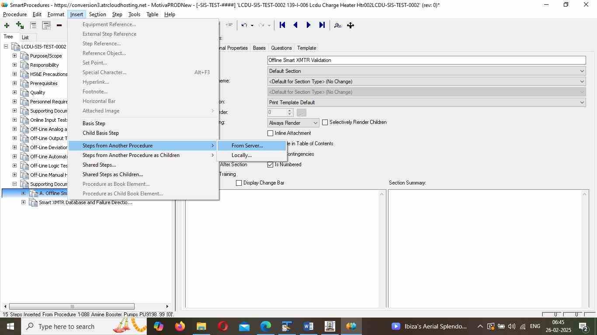Click the four-way move arrows icon
Viewport: 597px width, 335px height.
pyautogui.click(x=351, y=25)
